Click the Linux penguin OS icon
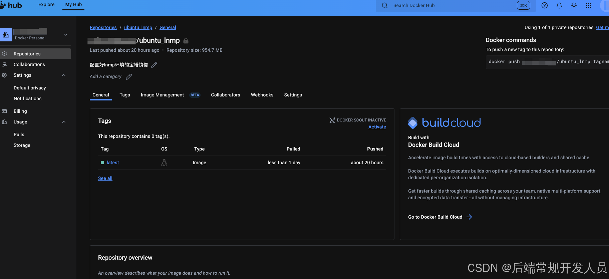609x279 pixels. [x=164, y=163]
